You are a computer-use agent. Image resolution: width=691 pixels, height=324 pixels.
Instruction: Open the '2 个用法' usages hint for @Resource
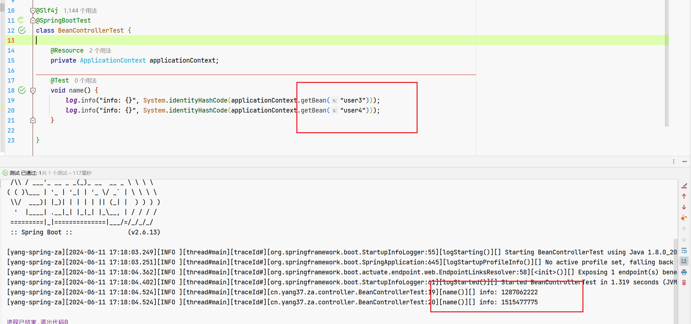click(x=100, y=51)
